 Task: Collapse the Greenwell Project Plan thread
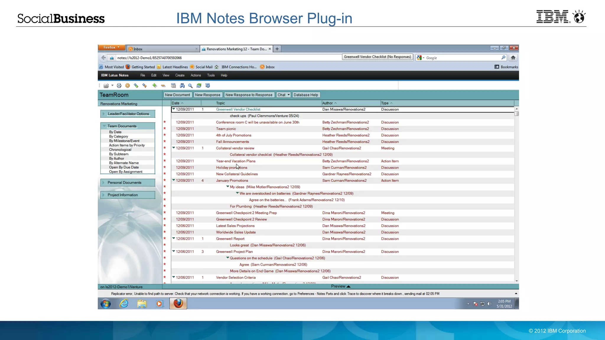[174, 251]
